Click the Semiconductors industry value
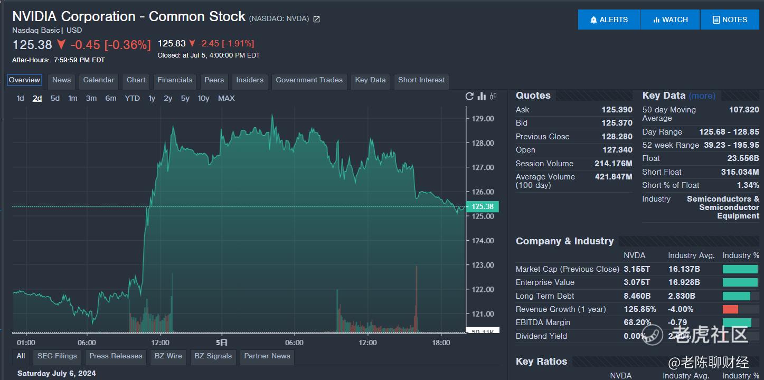Image resolution: width=764 pixels, height=380 pixels. coord(723,207)
